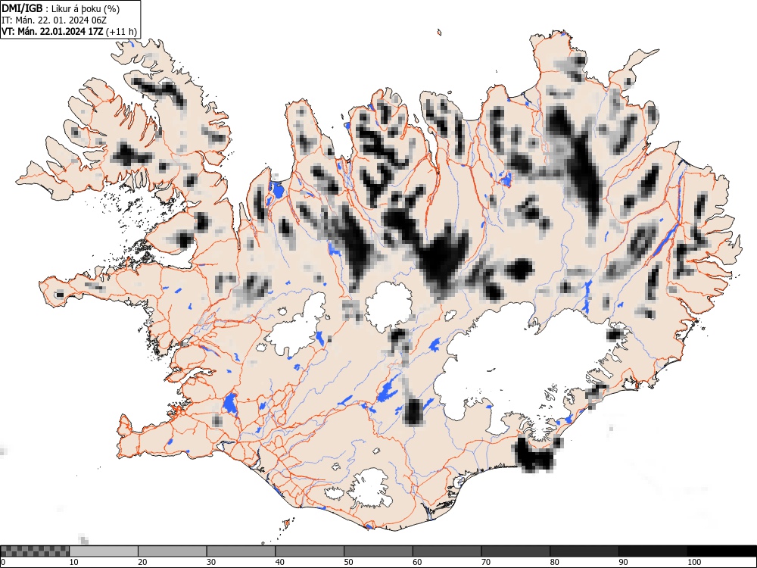Click the legend label '50'
This screenshot has width=757, height=568.
pos(348,562)
